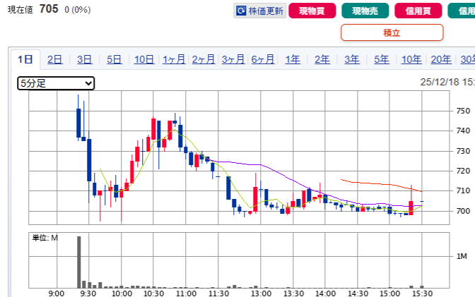This screenshot has height=297, width=475.
Task: Click the last red candlestick near 15:20
Action: pyautogui.click(x=411, y=207)
